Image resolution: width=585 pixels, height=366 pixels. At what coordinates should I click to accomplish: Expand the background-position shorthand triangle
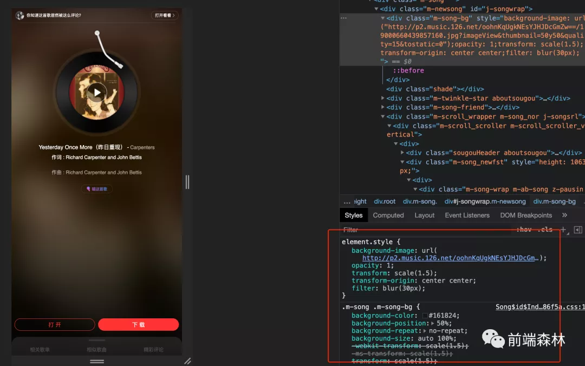[432, 323]
